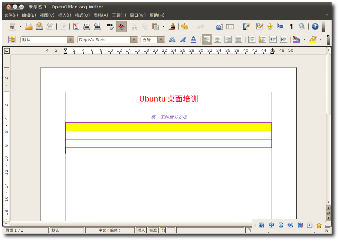Paste using the clipboard icon
The image size is (339, 241).
click(155, 27)
